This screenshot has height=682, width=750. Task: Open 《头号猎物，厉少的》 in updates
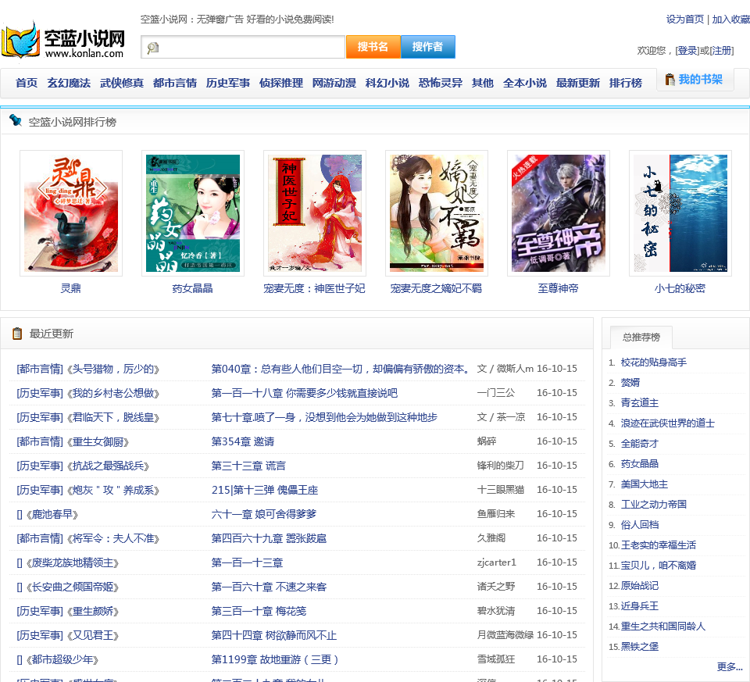point(113,369)
